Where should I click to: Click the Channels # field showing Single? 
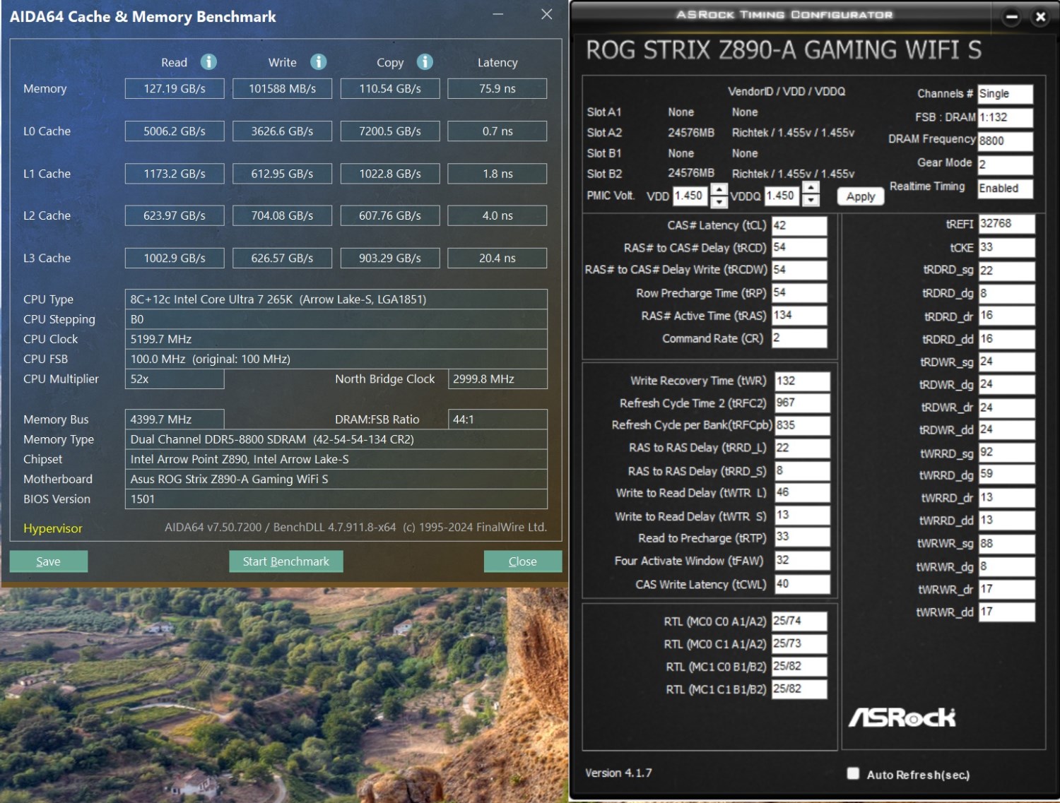pyautogui.click(x=1005, y=94)
